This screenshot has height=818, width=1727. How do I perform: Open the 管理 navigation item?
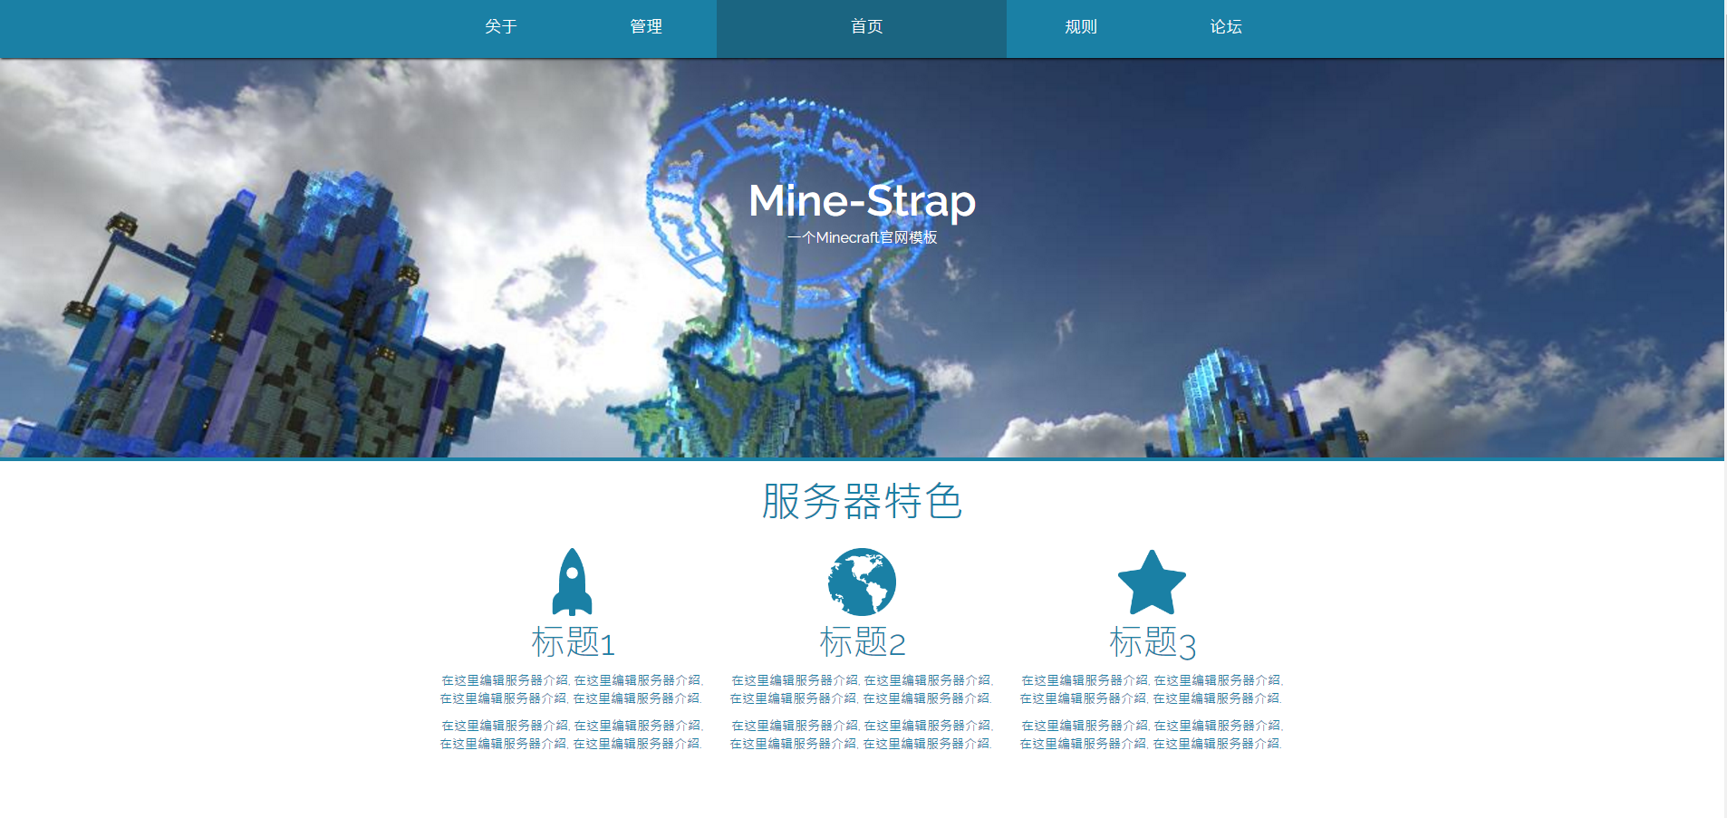645,27
